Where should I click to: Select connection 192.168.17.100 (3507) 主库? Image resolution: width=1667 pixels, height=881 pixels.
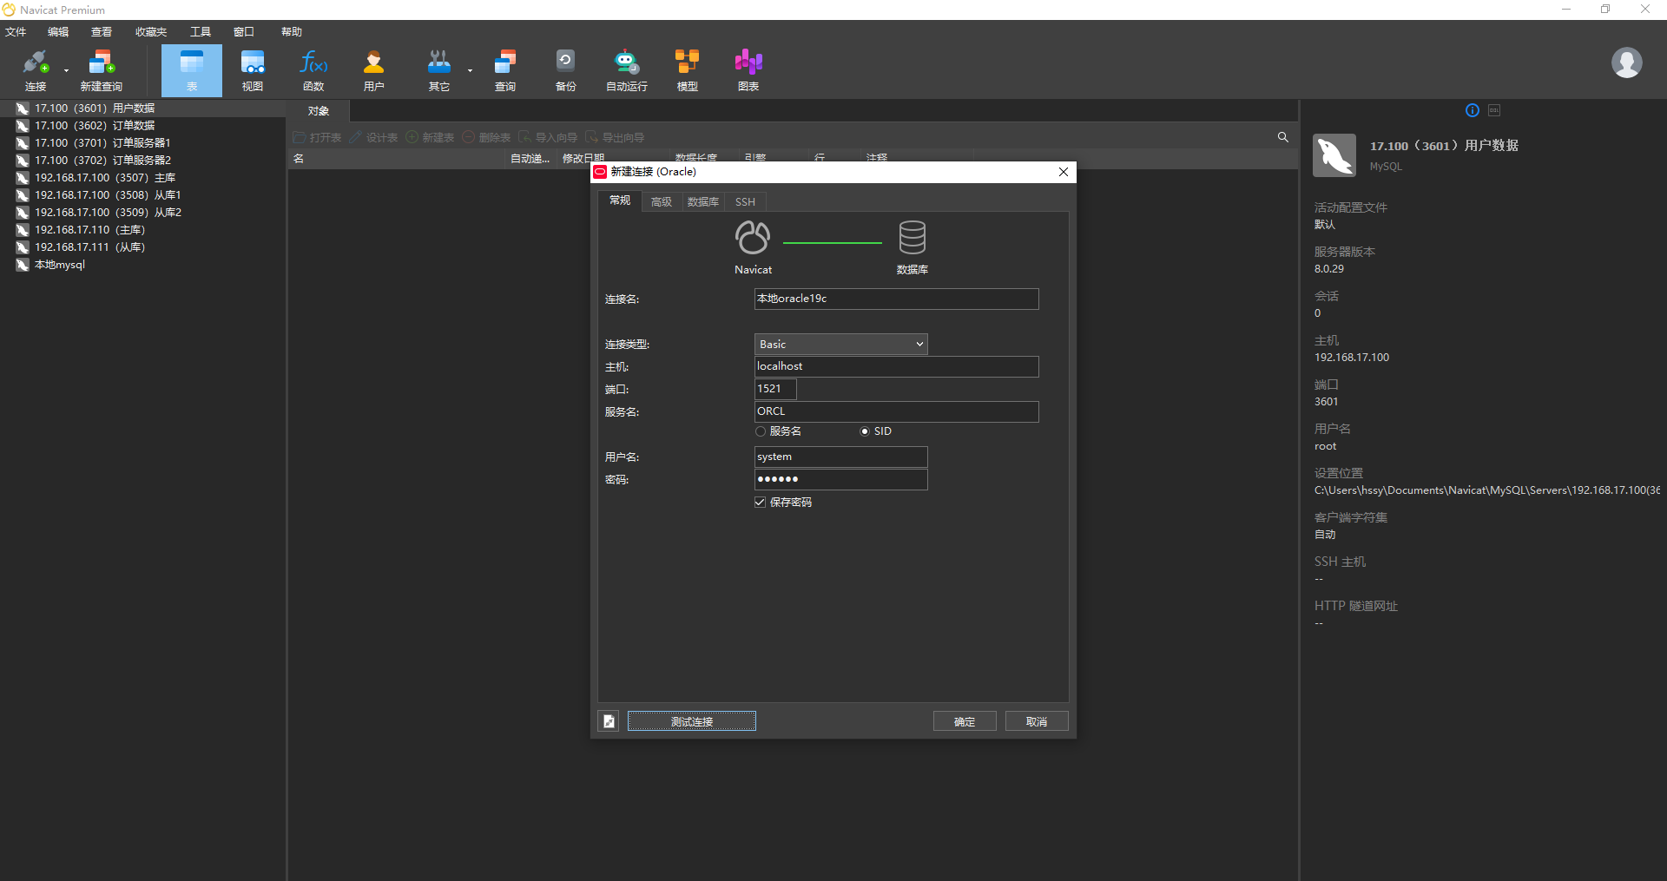[x=142, y=178]
